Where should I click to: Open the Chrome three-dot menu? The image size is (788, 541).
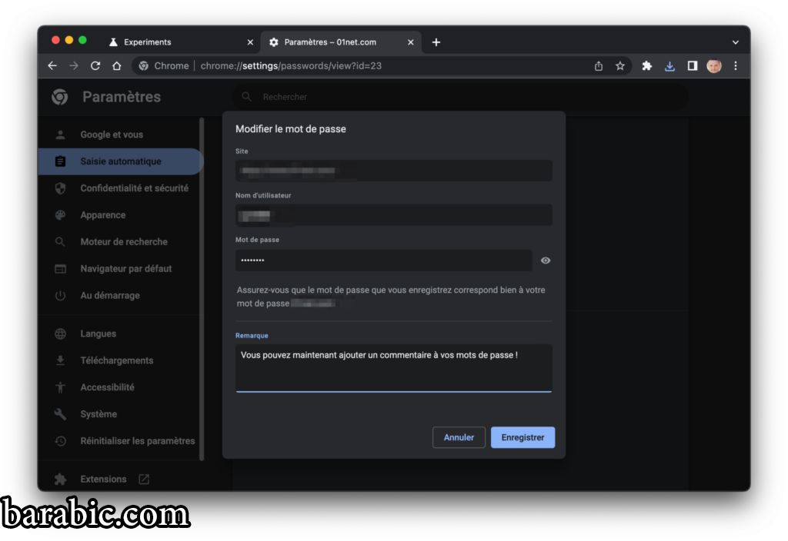pyautogui.click(x=736, y=66)
